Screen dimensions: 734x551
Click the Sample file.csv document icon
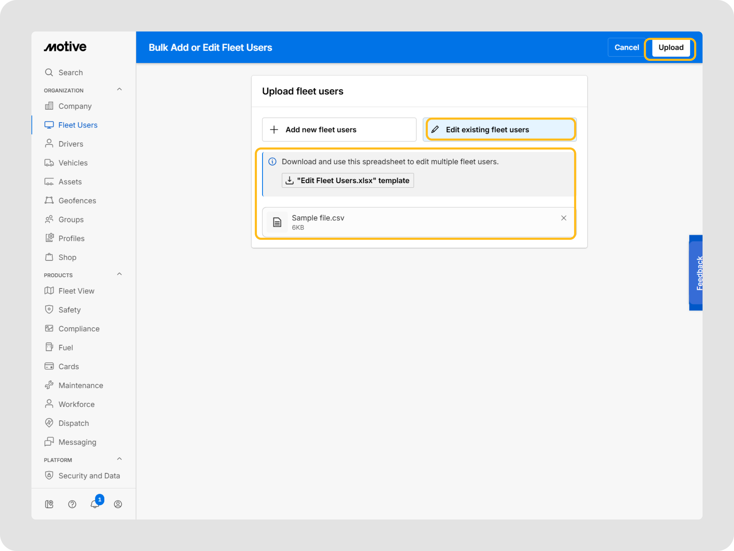pos(277,222)
